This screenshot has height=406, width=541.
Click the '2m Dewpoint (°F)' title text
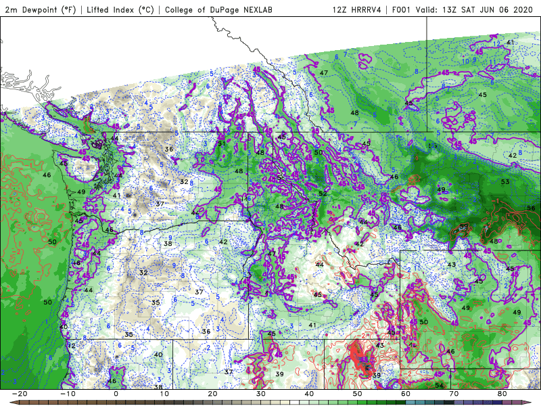tap(41, 10)
